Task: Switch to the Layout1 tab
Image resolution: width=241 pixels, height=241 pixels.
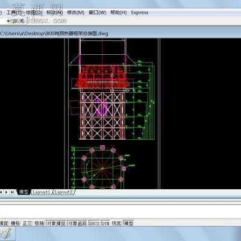Action: click(x=42, y=192)
